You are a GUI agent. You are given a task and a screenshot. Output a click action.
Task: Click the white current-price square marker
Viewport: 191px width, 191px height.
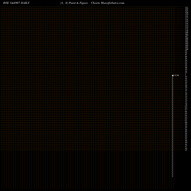click(173, 75)
